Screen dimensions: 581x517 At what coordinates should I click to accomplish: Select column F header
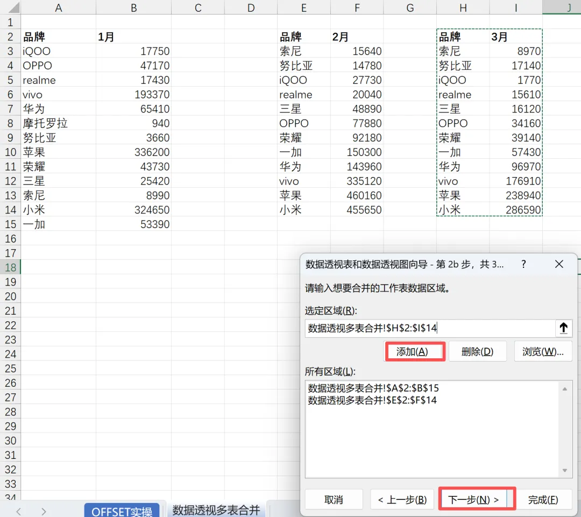[357, 8]
